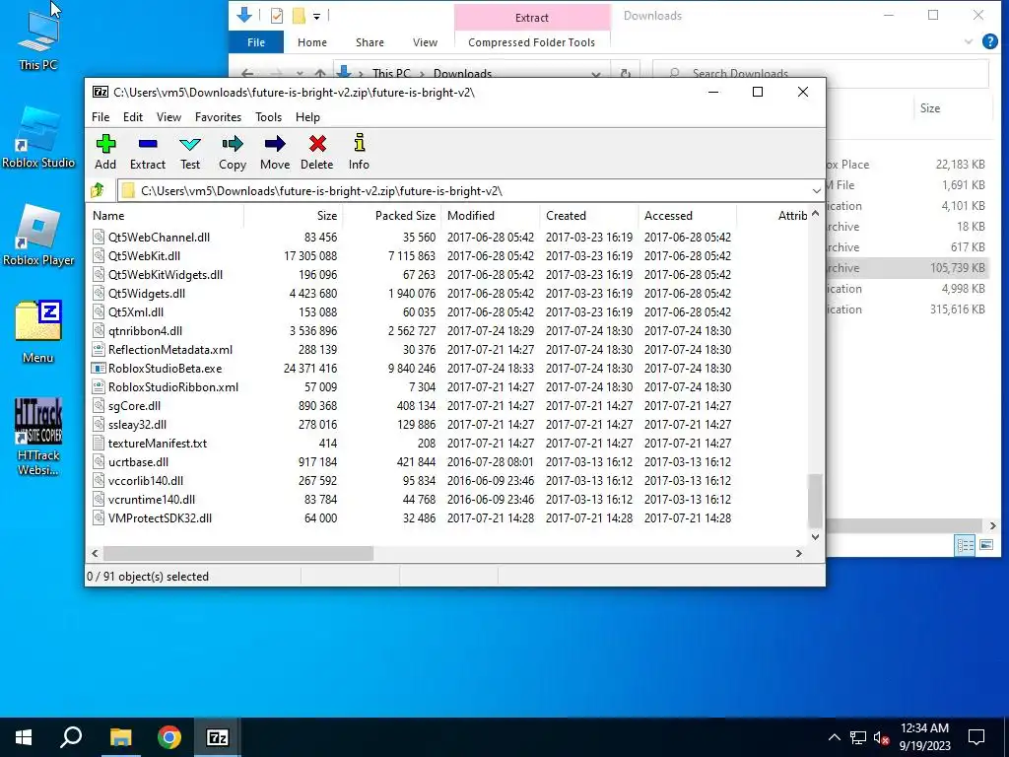Click the 7-Zip taskbar icon
Image resolution: width=1009 pixels, height=757 pixels.
click(217, 737)
